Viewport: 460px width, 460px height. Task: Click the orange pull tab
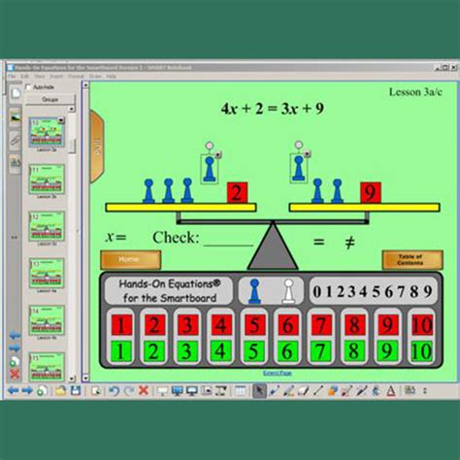click(x=97, y=147)
